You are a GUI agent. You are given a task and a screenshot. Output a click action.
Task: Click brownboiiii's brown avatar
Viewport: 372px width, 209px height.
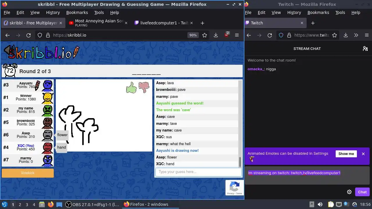coord(48,123)
